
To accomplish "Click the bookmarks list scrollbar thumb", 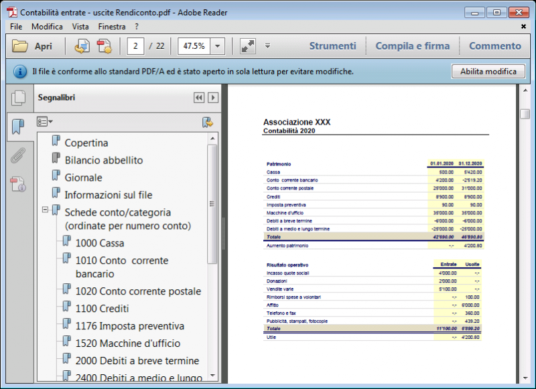I will pos(212,204).
